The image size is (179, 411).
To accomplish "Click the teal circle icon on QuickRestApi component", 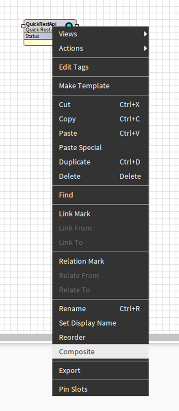I will 69,25.
